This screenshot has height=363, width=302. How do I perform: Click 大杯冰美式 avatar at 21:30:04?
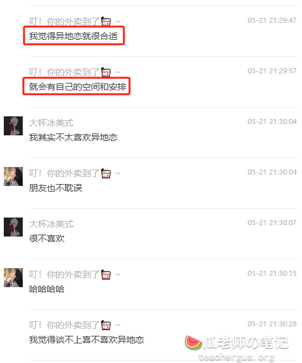click(13, 126)
